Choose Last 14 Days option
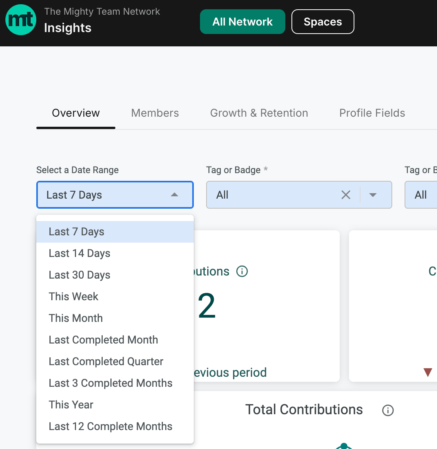The image size is (437, 449). [x=115, y=253]
